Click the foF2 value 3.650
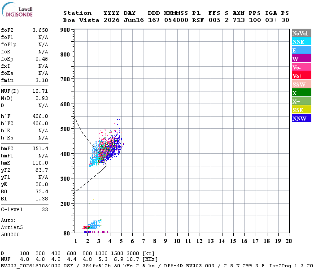The height and width of the screenshot is (269, 314). click(x=40, y=30)
